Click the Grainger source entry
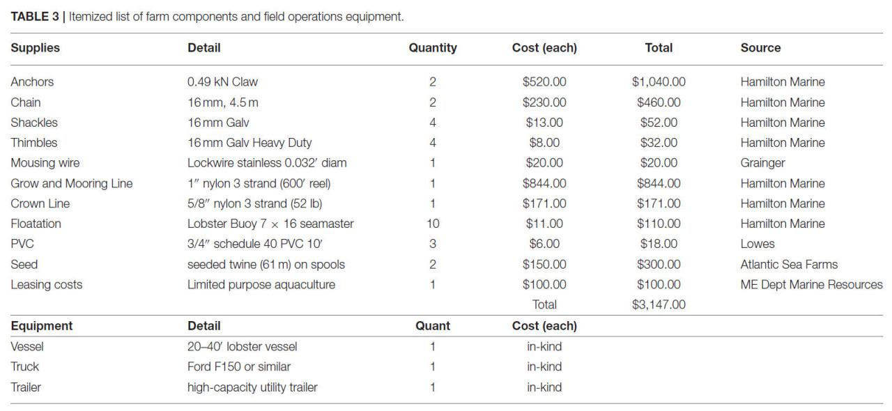The image size is (892, 411). click(x=762, y=163)
